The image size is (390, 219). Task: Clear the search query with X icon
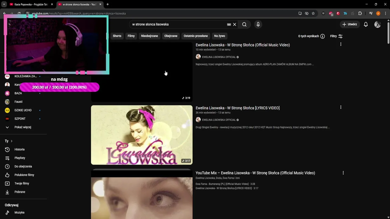coord(235,24)
